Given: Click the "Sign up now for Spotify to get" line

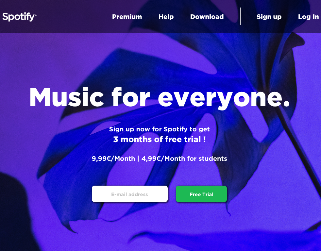Looking at the screenshot, I should click(159, 129).
